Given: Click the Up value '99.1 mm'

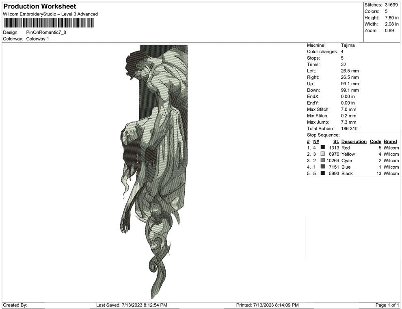Looking at the screenshot, I should (x=350, y=84).
